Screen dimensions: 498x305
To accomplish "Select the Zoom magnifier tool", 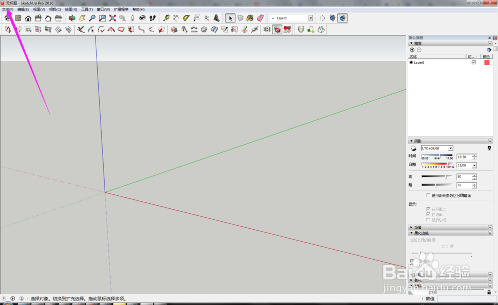I will point(92,18).
